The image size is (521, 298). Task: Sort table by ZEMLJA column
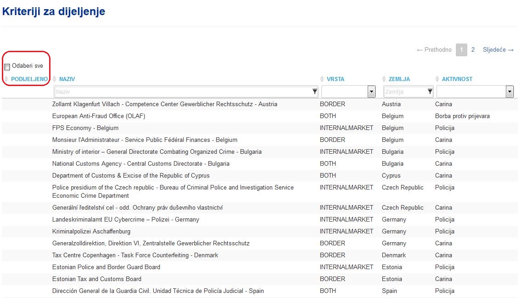click(x=399, y=79)
